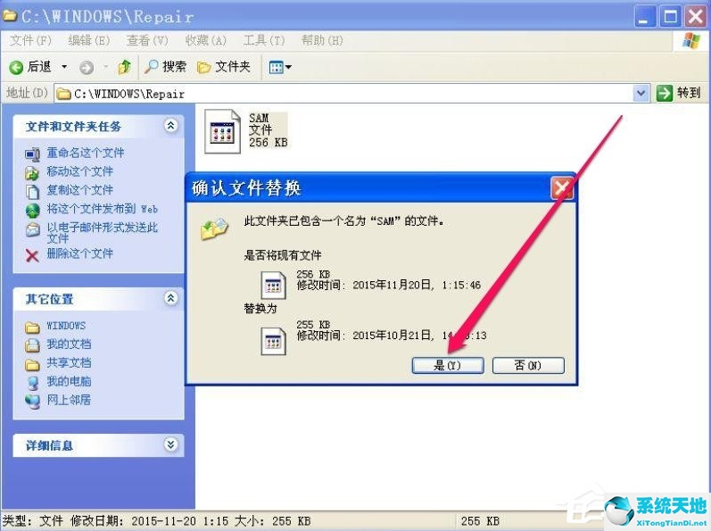Open the 收藏(A) menu
The height and width of the screenshot is (531, 711).
(x=205, y=41)
